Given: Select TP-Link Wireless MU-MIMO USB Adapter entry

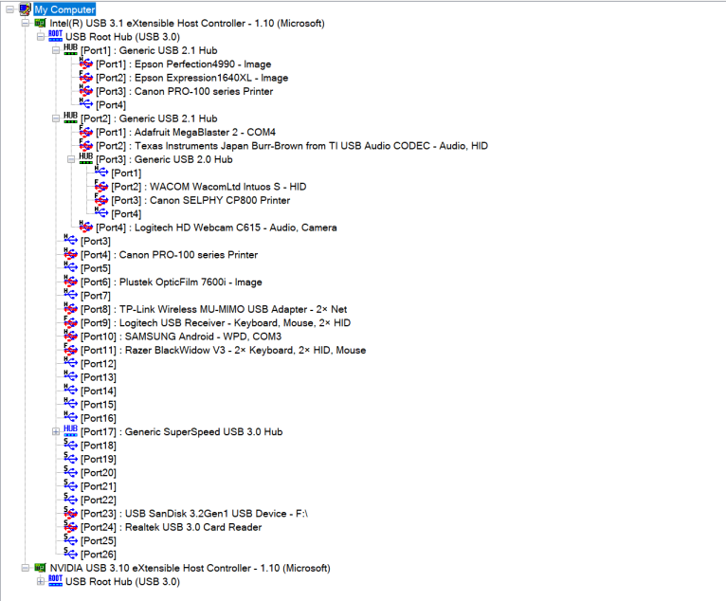Looking at the screenshot, I should click(x=213, y=309).
